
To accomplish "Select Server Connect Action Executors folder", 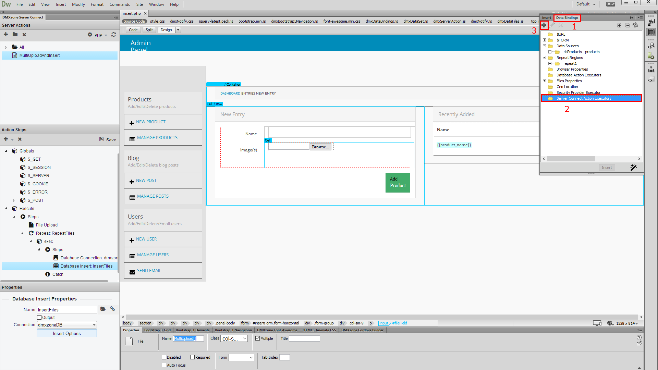I will [x=592, y=98].
